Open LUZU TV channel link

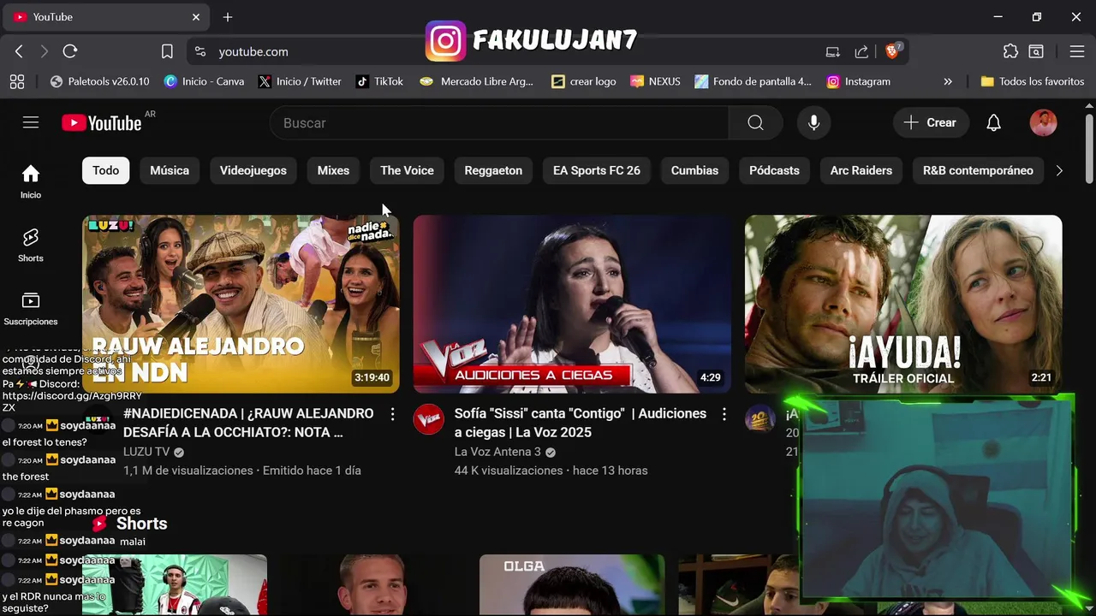click(146, 452)
